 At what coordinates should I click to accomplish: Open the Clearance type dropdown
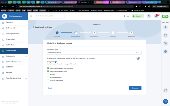[94, 52]
